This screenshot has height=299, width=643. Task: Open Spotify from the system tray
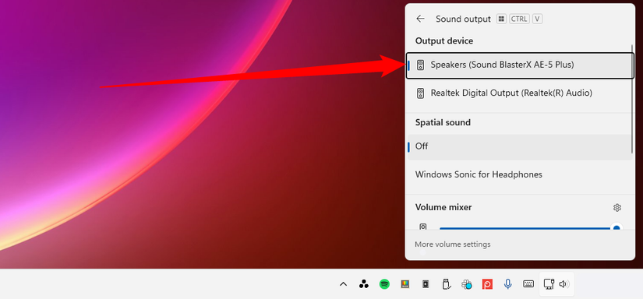point(384,284)
